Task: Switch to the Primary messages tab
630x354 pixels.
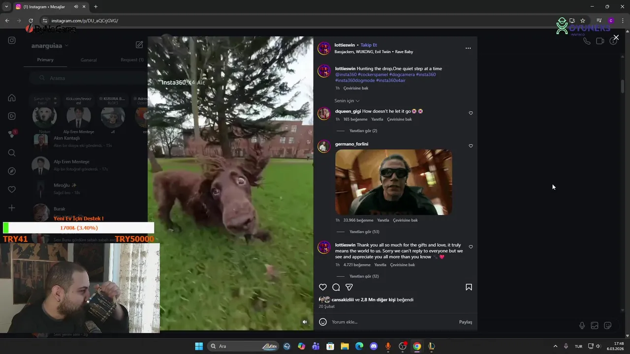Action: coord(45,60)
